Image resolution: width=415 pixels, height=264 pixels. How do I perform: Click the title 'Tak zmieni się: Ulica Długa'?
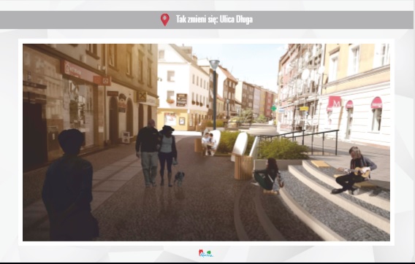(214, 20)
